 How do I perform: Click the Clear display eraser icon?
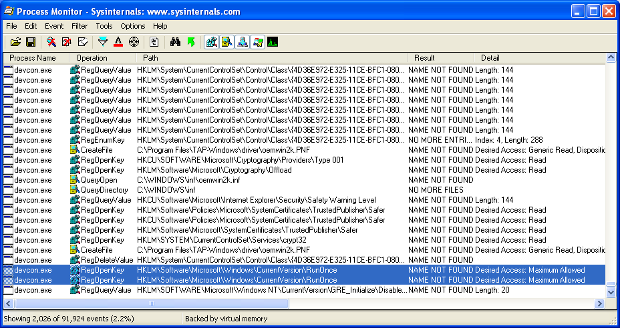coord(82,42)
